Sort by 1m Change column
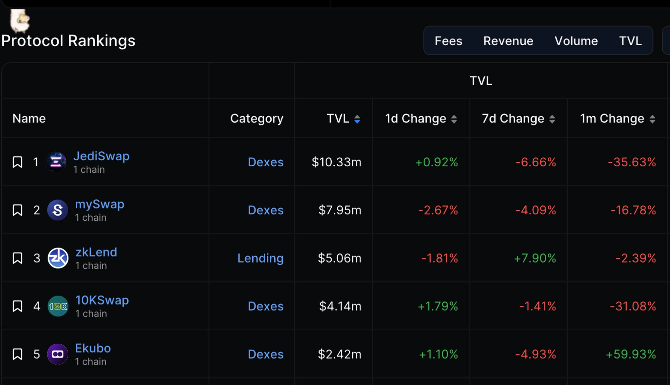The image size is (670, 385). (652, 119)
